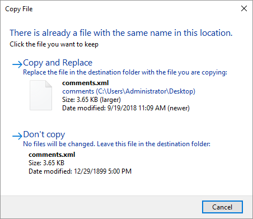Close the Copy File dialog with the X
Screen dimensions: 253x219
pos(244,8)
